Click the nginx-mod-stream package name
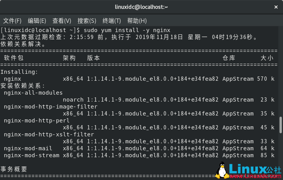The height and width of the screenshot is (180, 283). point(32,155)
